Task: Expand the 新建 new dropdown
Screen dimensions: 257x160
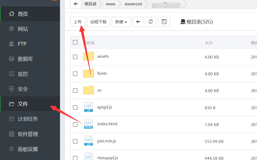Action: click(x=121, y=22)
